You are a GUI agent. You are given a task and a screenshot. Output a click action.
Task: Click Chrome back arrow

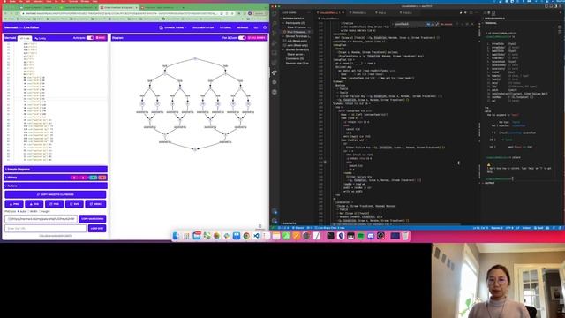click(6, 13)
